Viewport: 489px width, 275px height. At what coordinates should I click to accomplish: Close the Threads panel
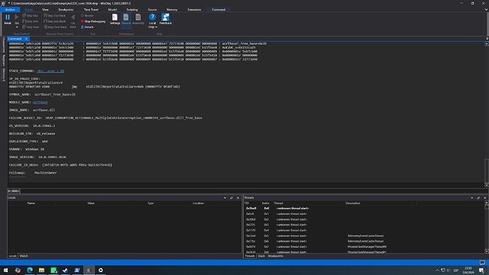click(485, 198)
